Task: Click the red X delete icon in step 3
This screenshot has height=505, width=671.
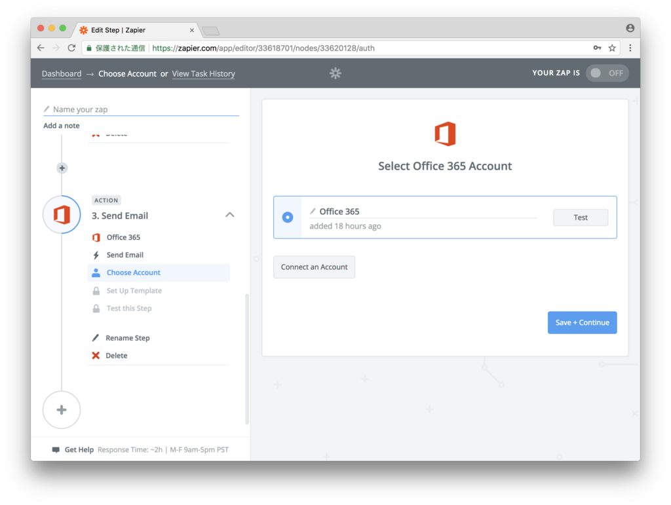Action: 96,356
